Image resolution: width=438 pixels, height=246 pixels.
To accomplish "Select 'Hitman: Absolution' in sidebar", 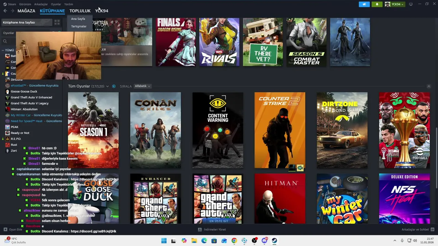I will [24, 109].
